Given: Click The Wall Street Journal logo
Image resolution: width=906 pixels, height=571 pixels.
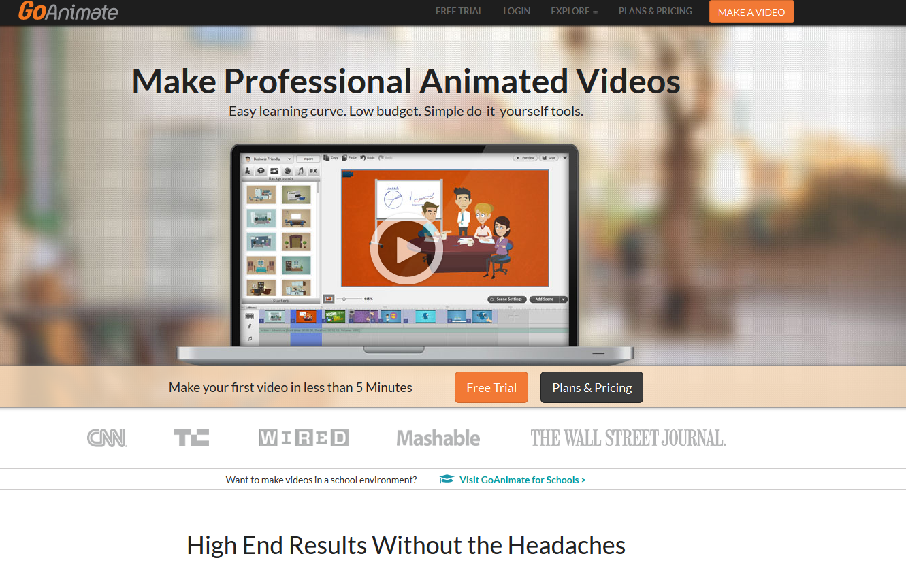Looking at the screenshot, I should point(628,438).
